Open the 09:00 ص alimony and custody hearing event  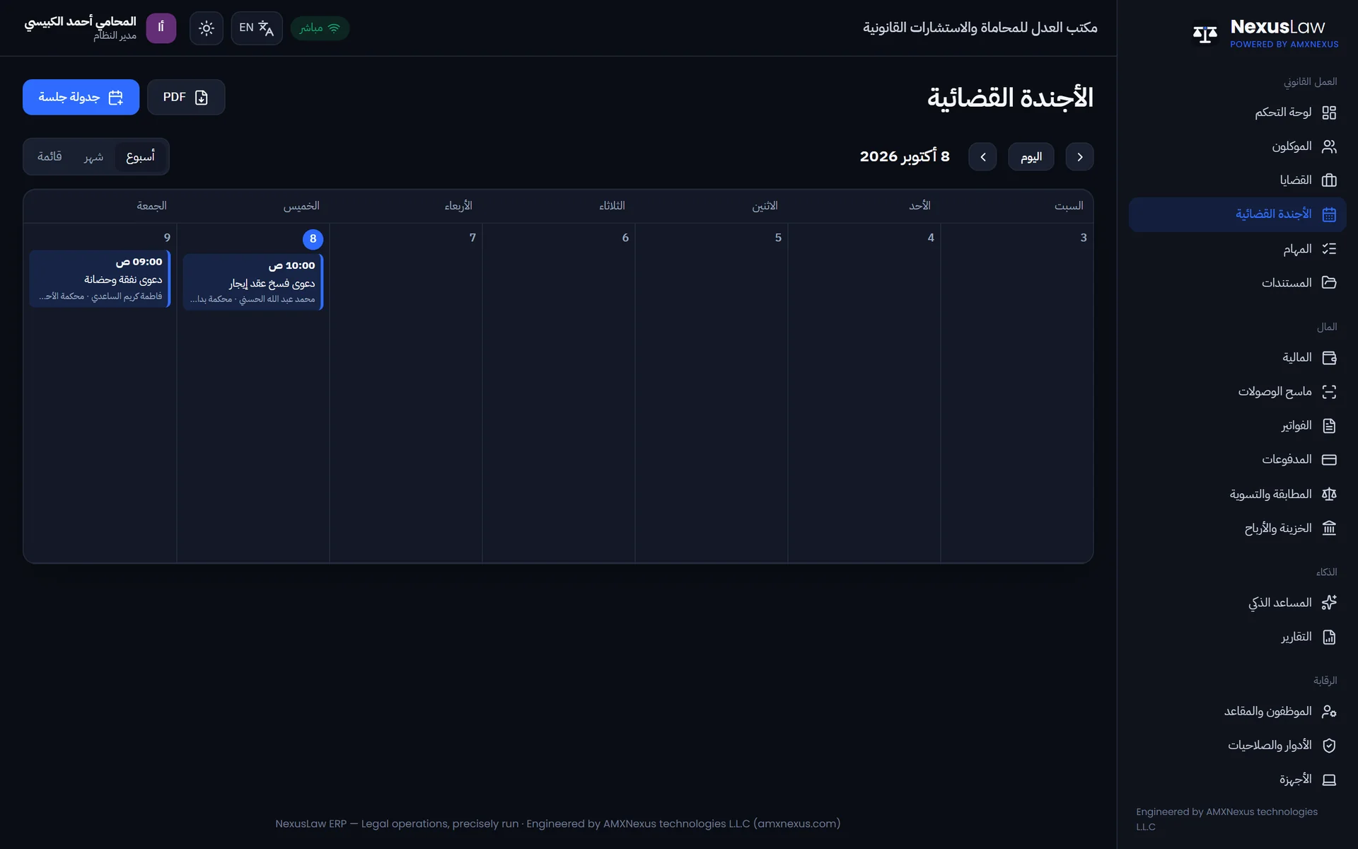coord(100,279)
